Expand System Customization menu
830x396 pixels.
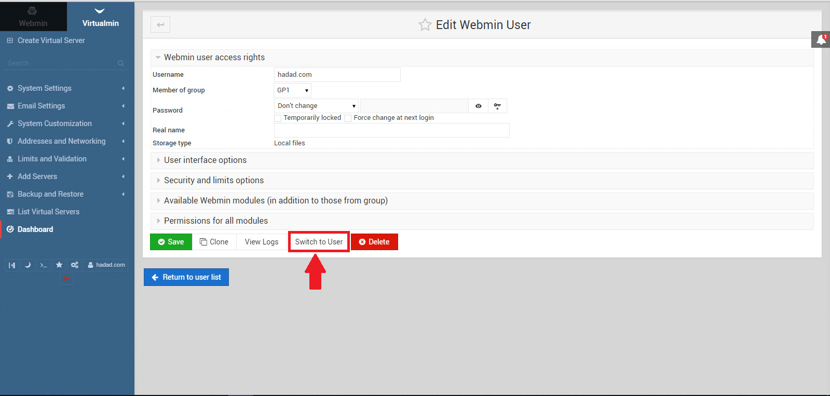pos(66,124)
